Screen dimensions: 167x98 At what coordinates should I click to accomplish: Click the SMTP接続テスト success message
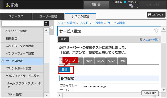[x=93, y=50]
